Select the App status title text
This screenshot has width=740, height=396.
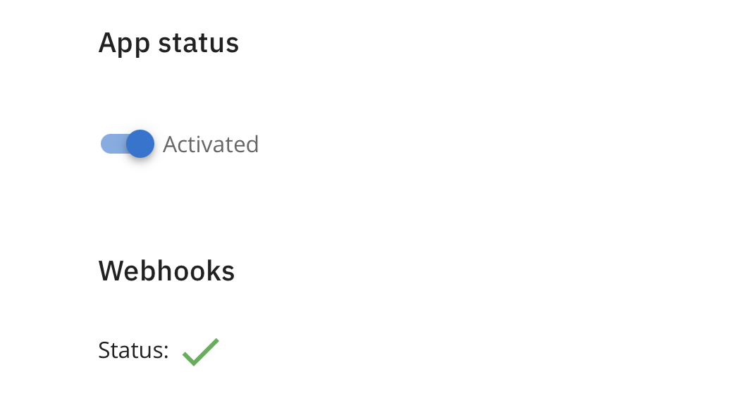click(x=168, y=43)
